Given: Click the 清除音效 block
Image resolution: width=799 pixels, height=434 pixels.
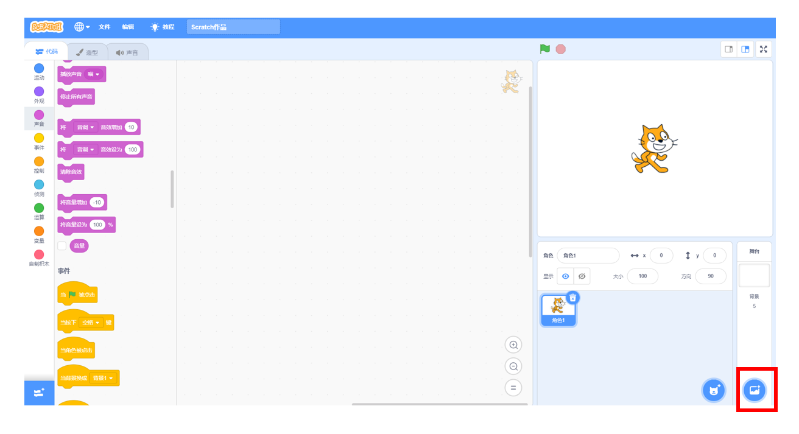Looking at the screenshot, I should (x=71, y=172).
